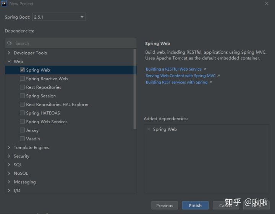275x214 pixels.
Task: Select Spring Web in Added dependencies list
Action: click(165, 129)
